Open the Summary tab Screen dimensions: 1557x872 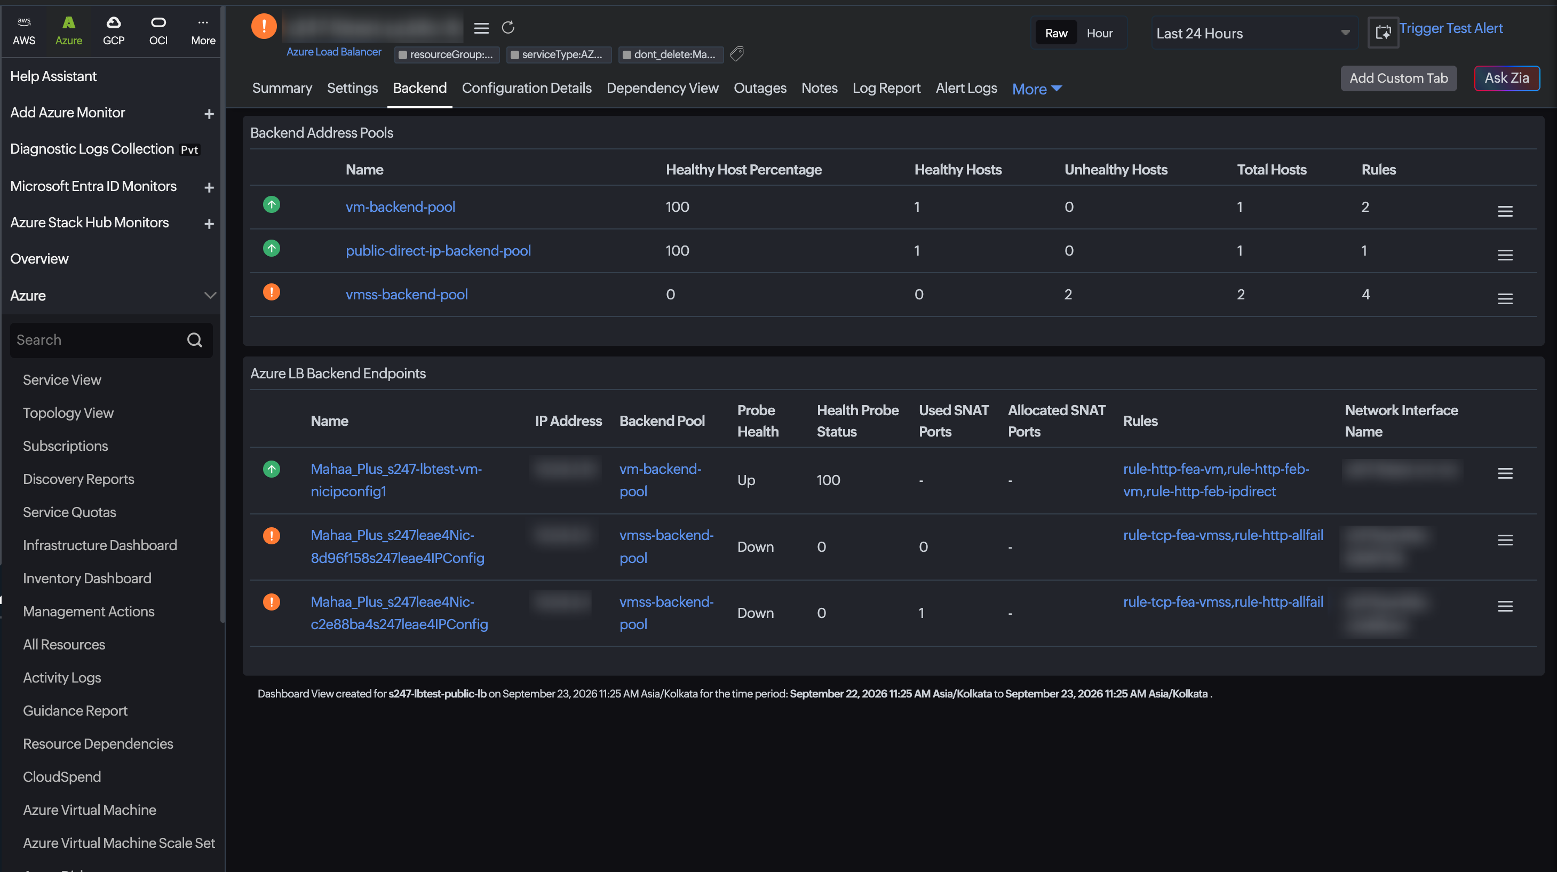pyautogui.click(x=282, y=88)
